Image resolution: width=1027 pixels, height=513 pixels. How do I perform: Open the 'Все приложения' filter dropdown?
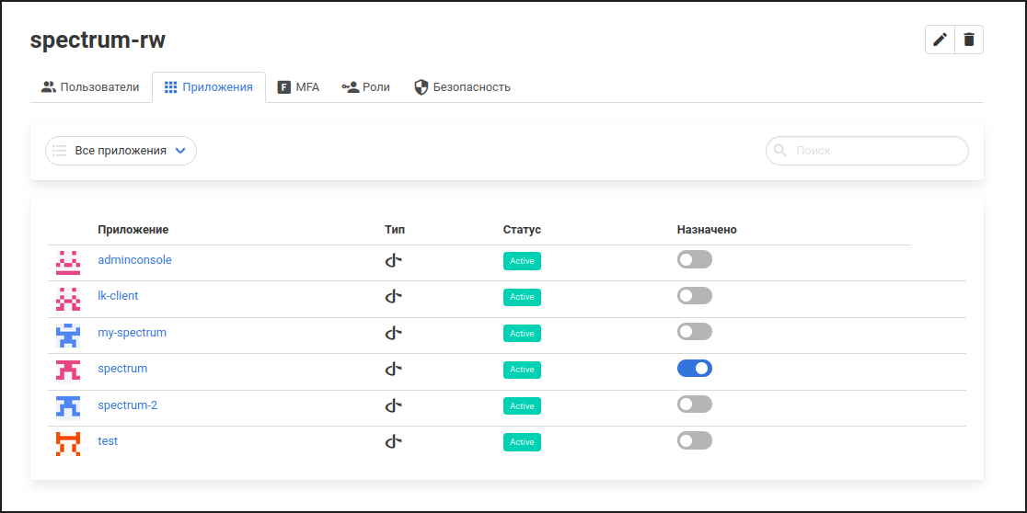[x=121, y=151]
